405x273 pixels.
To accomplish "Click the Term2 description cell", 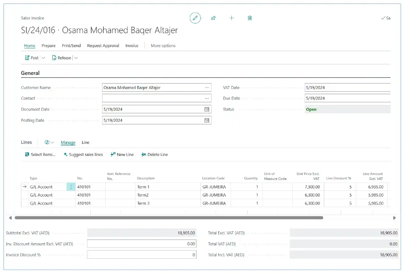I will pyautogui.click(x=168, y=195).
